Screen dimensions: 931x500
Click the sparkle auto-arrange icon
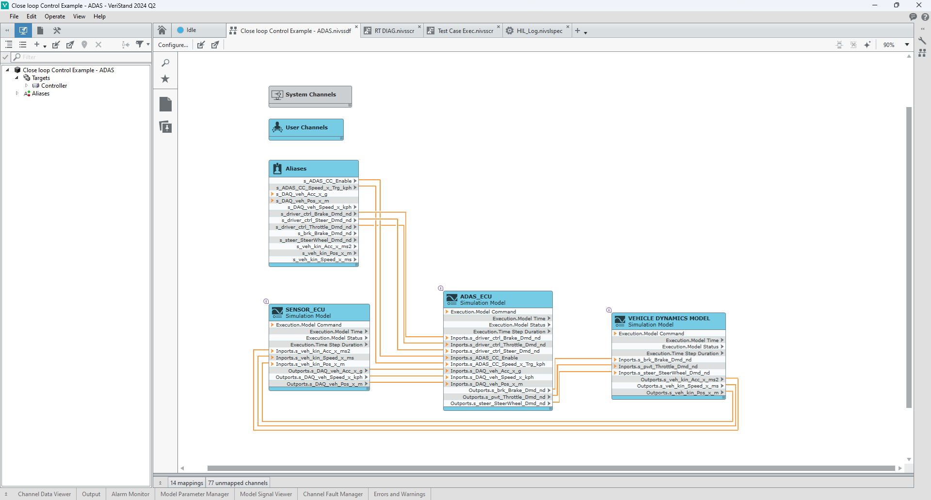(867, 45)
